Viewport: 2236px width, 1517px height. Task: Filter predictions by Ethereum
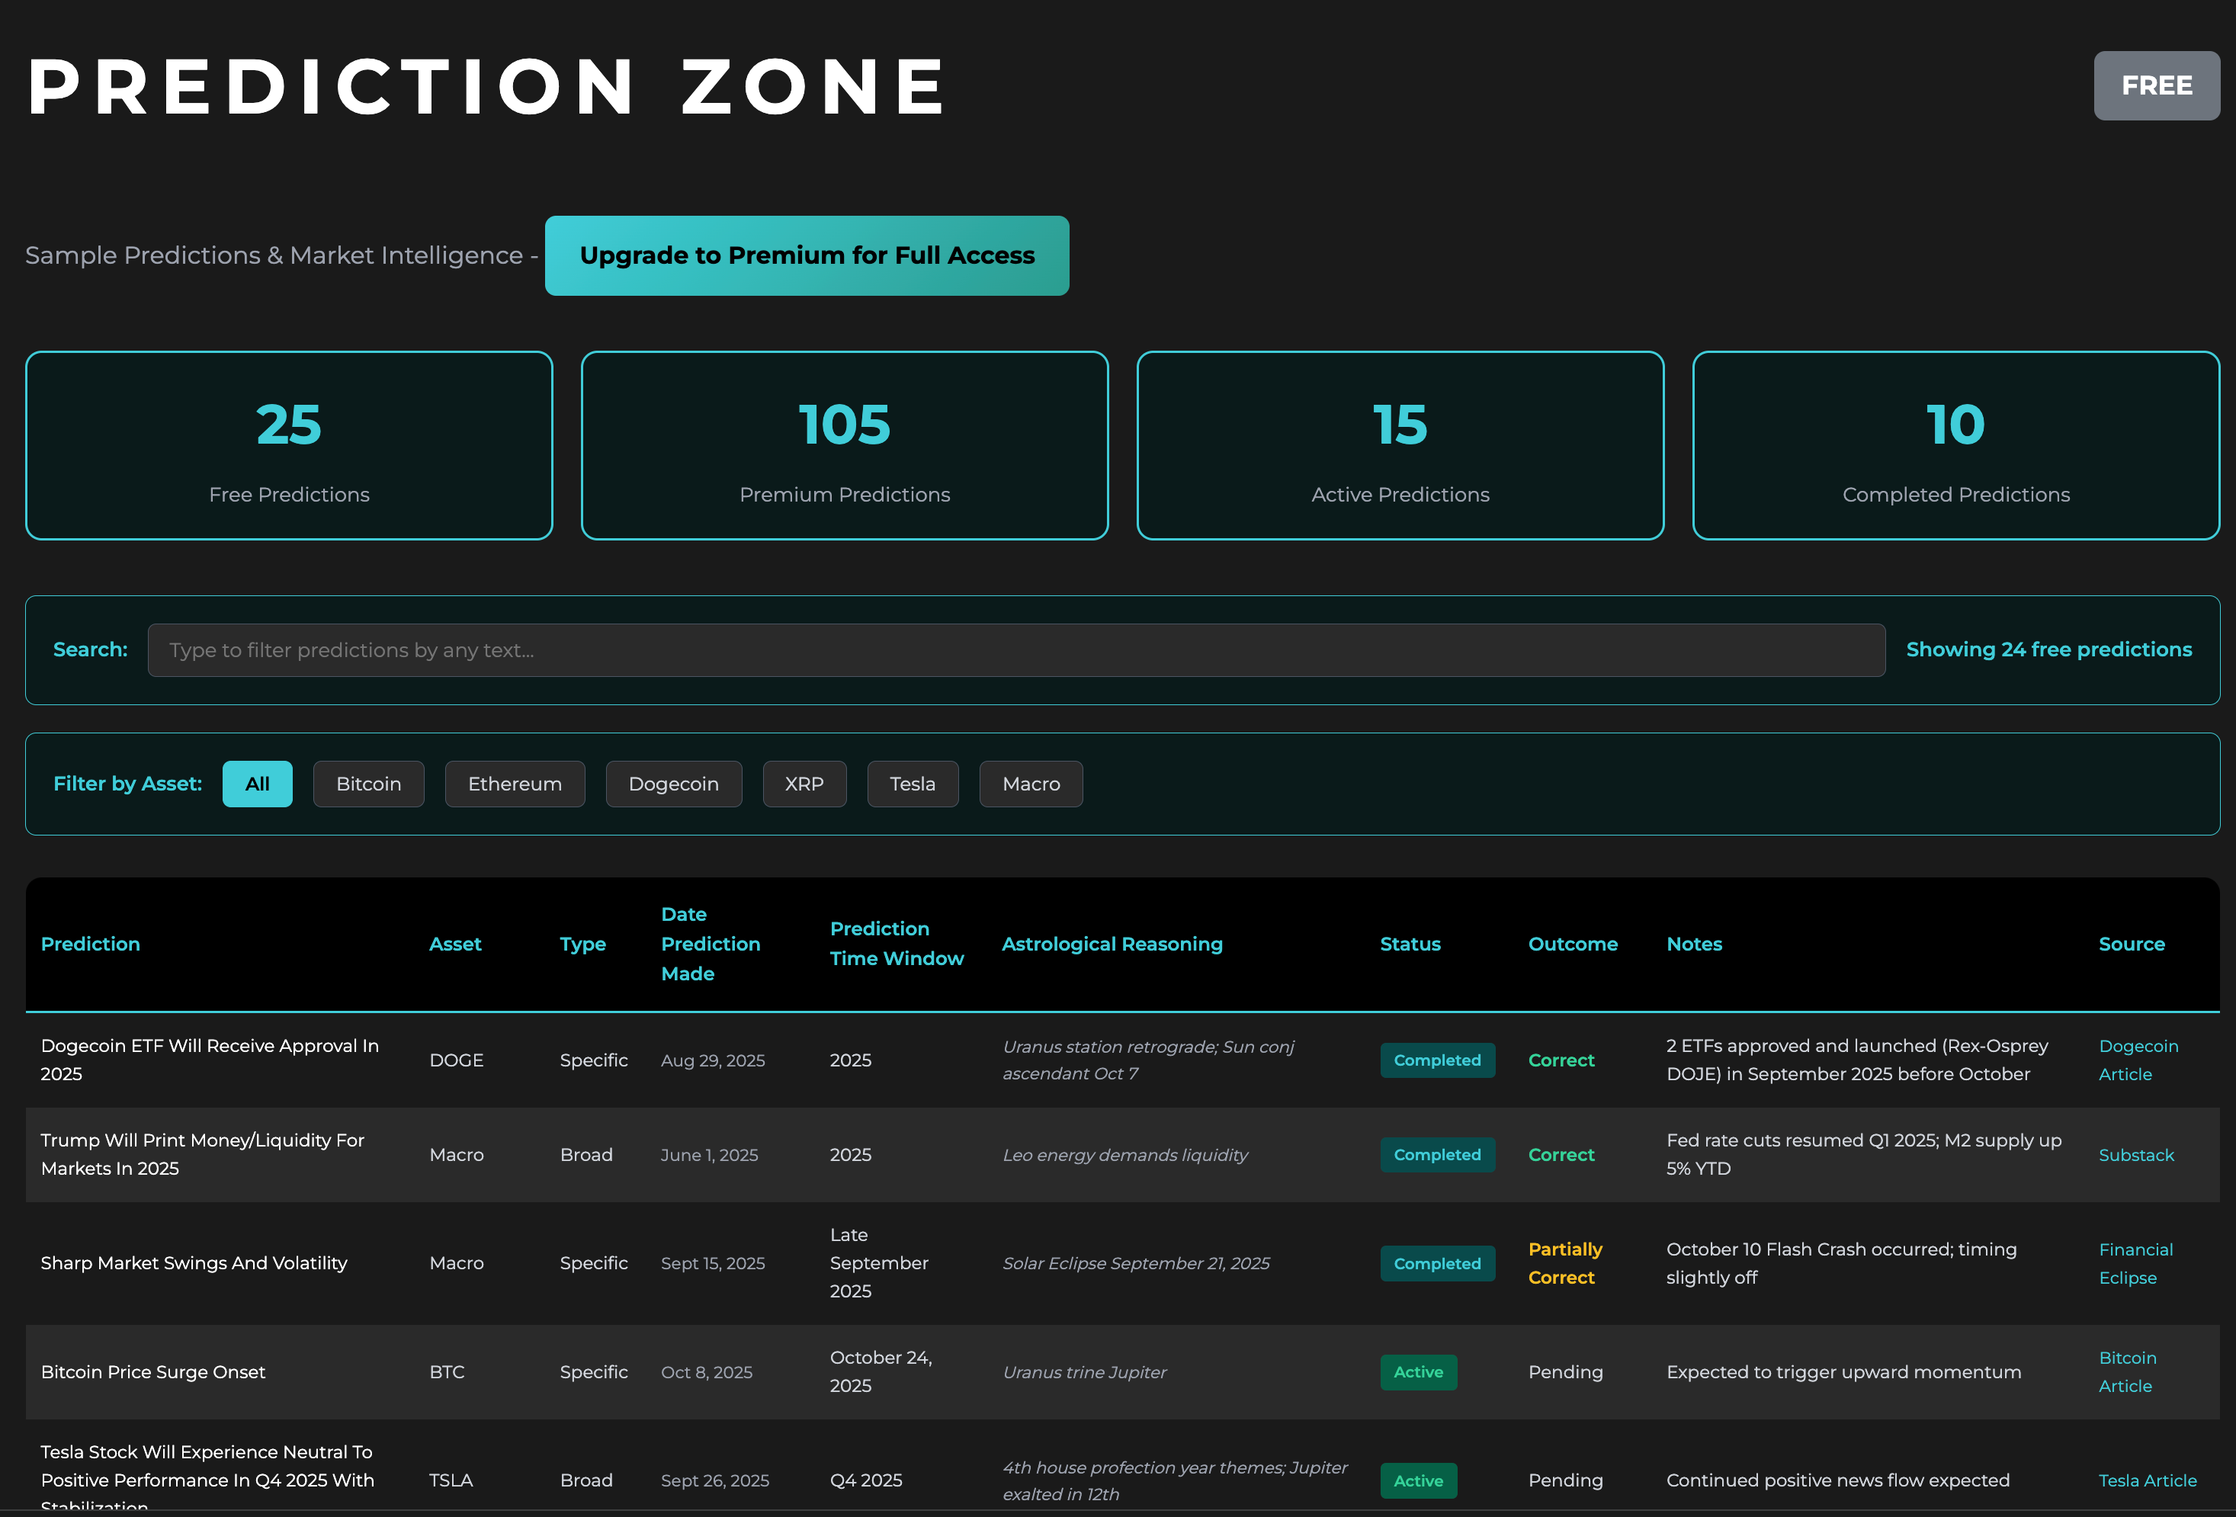coord(514,784)
